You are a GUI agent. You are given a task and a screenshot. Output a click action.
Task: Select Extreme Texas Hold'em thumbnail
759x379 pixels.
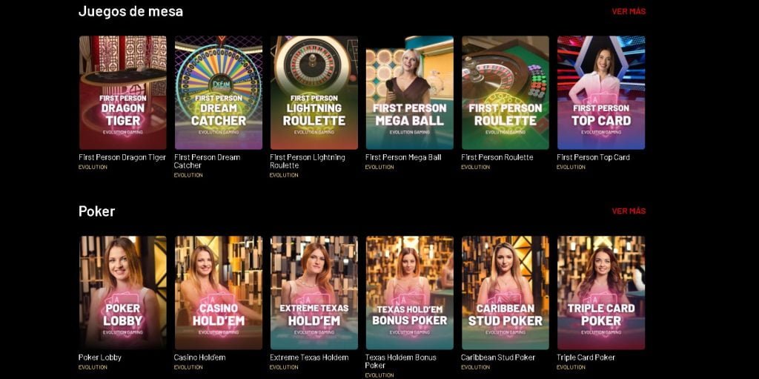[x=314, y=293]
